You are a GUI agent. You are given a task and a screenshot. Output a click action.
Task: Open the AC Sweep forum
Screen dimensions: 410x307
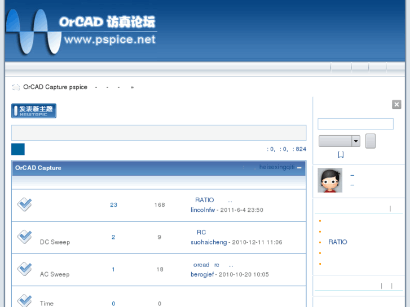click(55, 274)
